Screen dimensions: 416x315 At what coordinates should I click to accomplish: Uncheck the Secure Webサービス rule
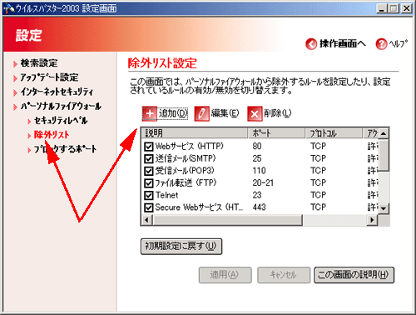(x=149, y=207)
